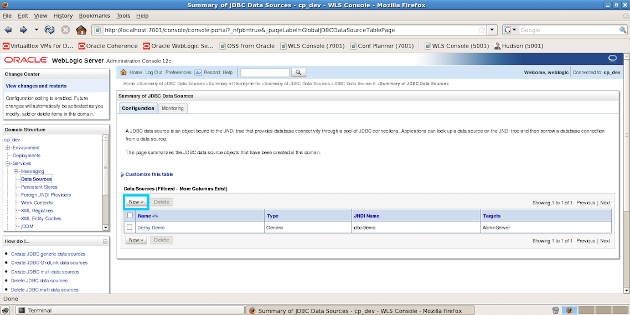This screenshot has height=315, width=630.
Task: Click the Firefox Back arrow button
Action: point(8,30)
